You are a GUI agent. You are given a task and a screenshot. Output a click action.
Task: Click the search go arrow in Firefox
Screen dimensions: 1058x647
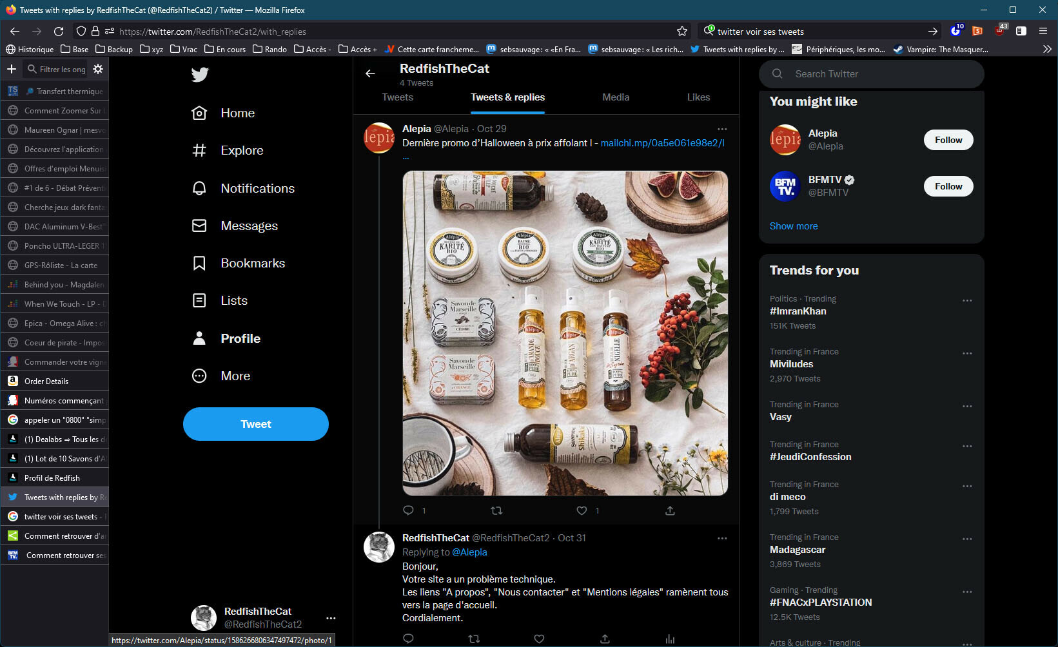point(933,31)
